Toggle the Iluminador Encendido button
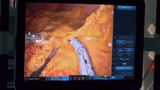 click(x=124, y=68)
